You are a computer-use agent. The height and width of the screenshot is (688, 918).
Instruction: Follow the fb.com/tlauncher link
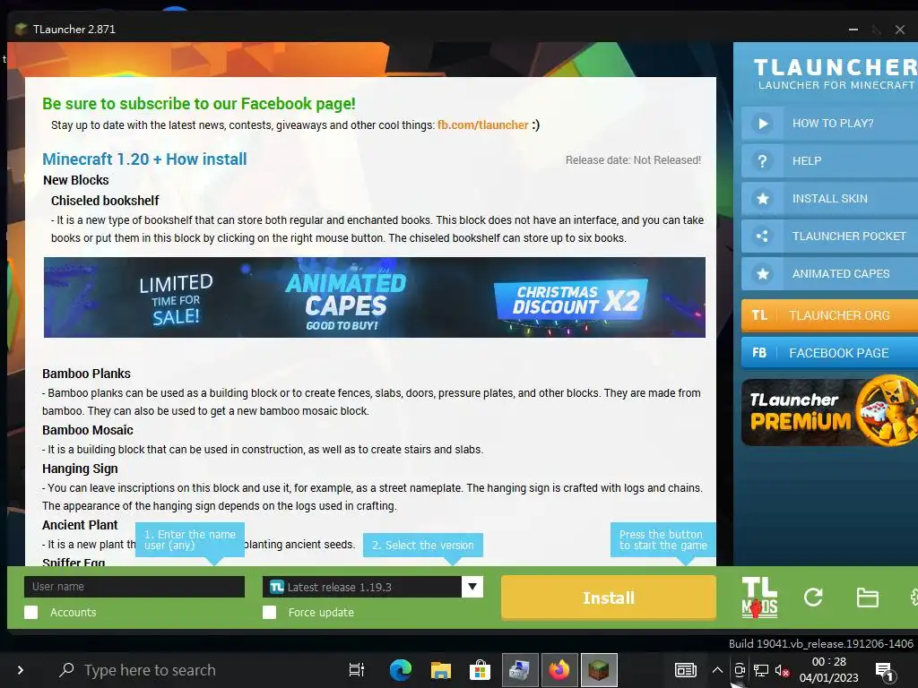[483, 125]
